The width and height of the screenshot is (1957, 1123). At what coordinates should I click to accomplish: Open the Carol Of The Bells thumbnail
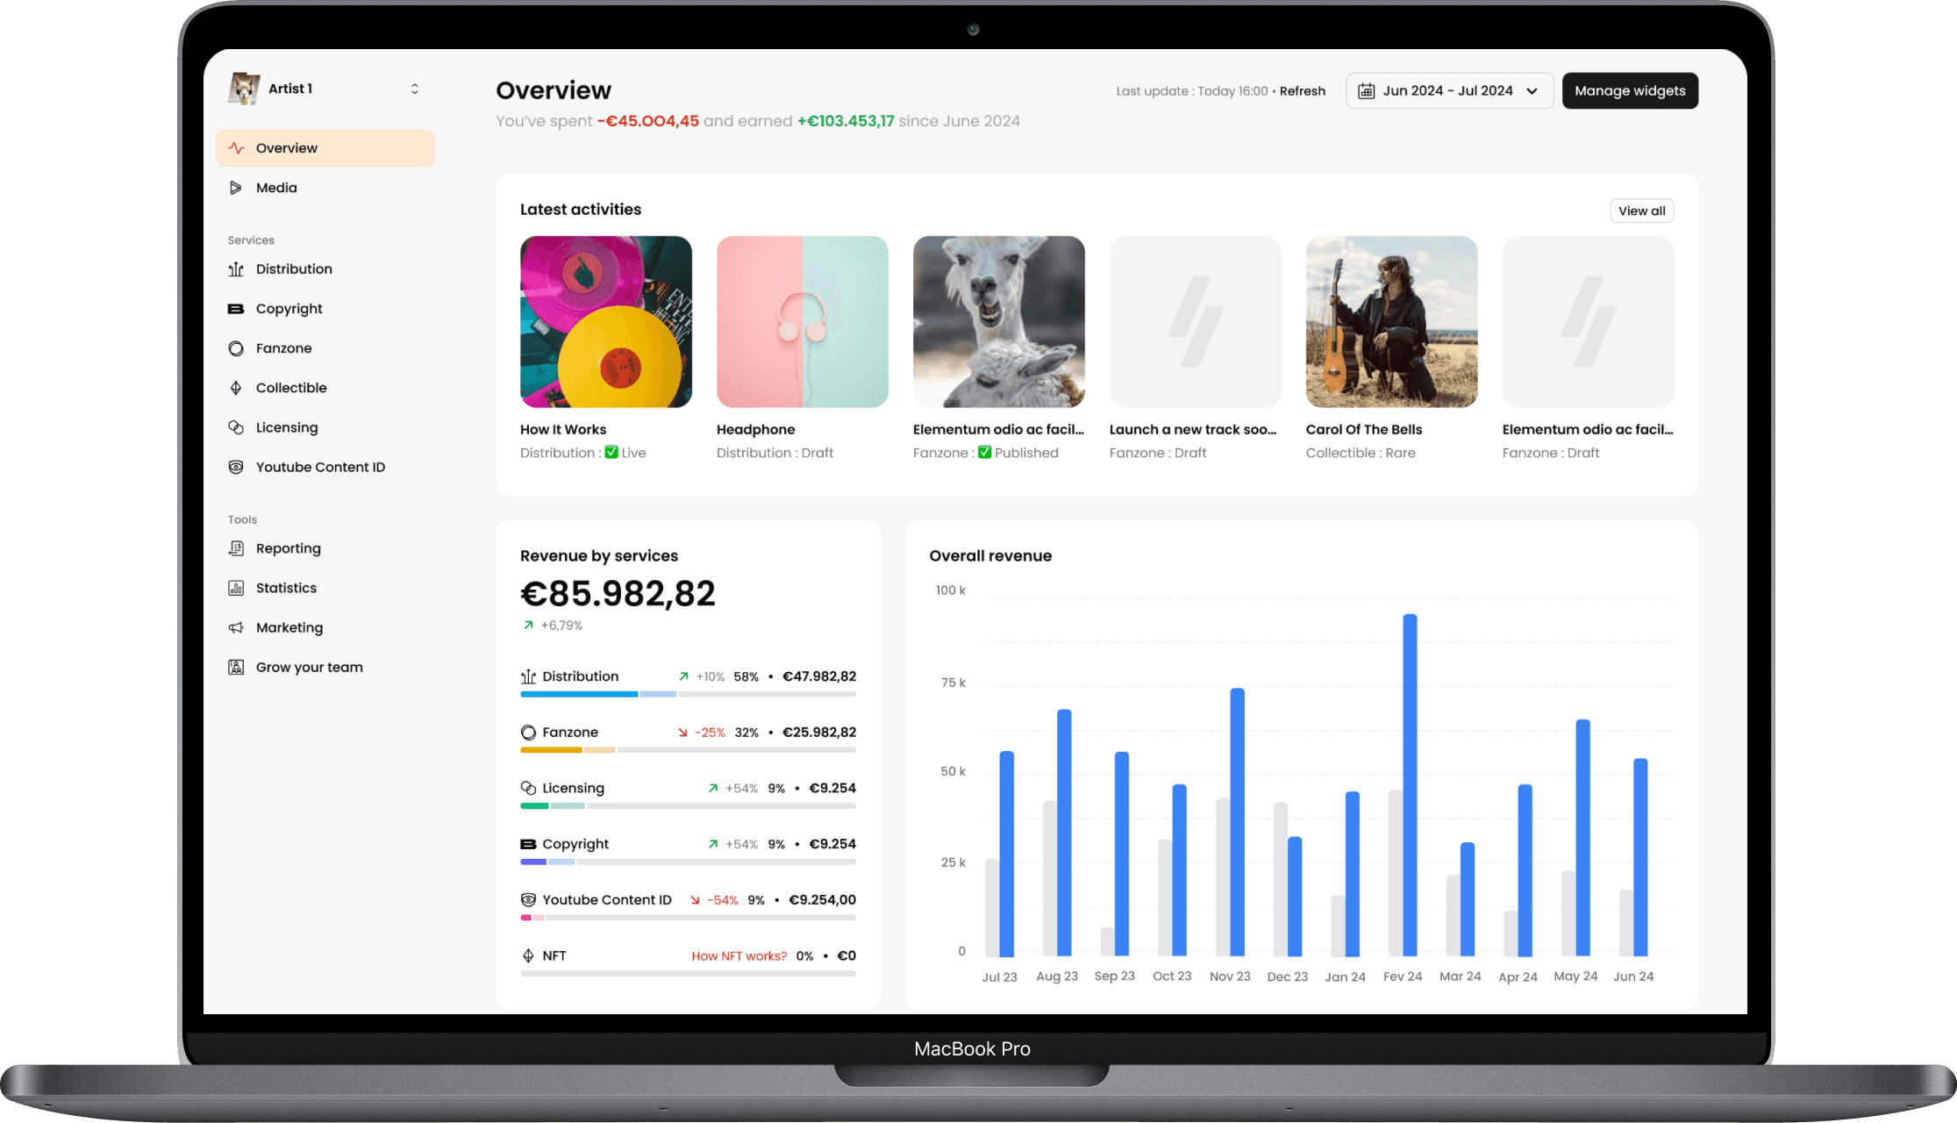point(1390,321)
